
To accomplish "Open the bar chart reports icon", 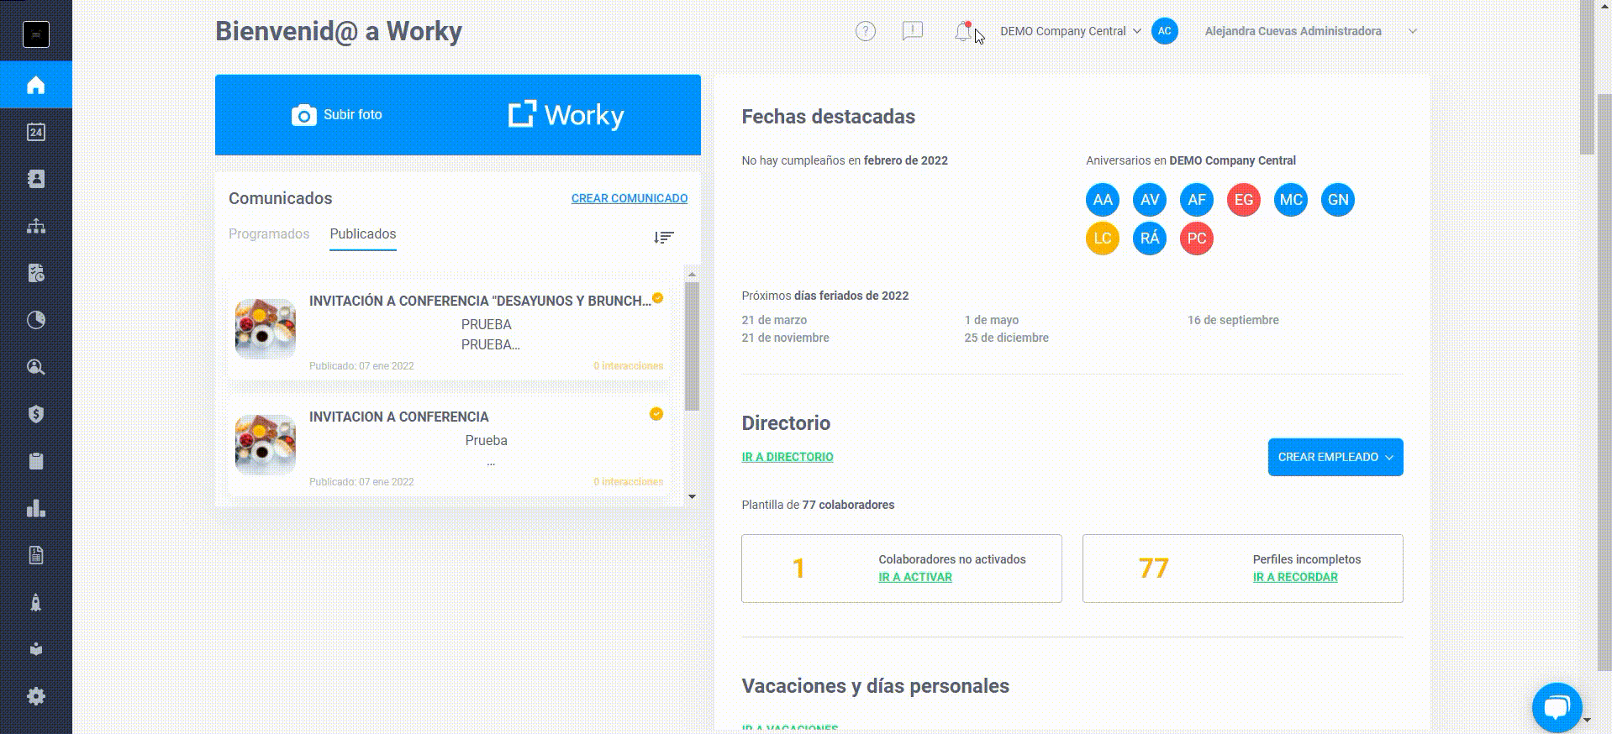I will pyautogui.click(x=35, y=508).
